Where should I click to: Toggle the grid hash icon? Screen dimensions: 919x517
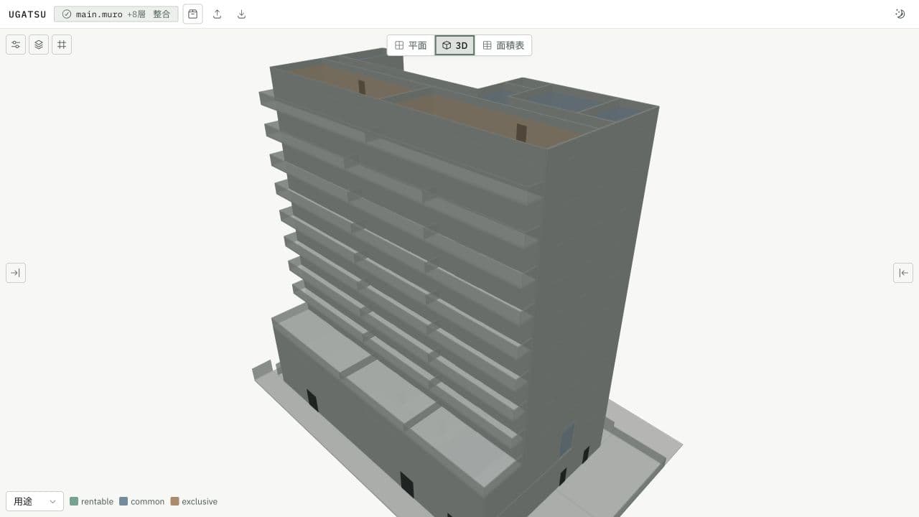[x=62, y=45]
